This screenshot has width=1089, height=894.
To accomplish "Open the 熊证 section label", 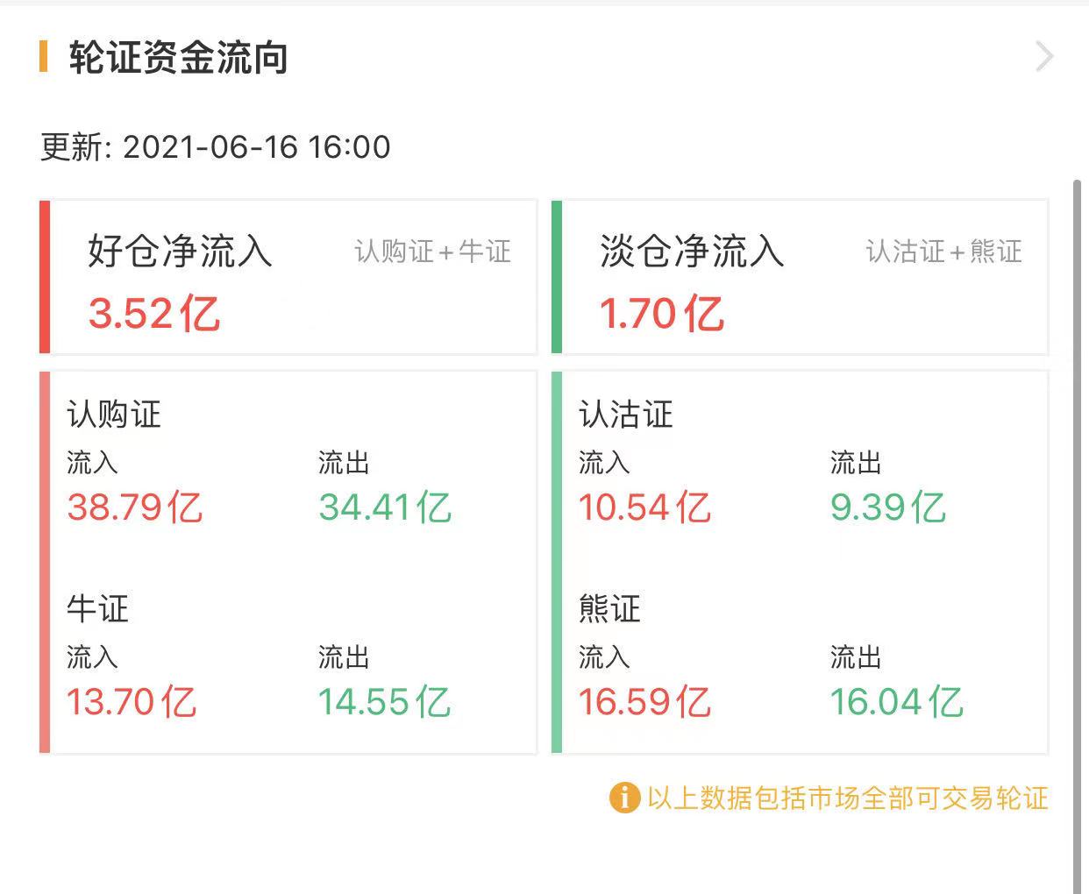I will point(609,608).
